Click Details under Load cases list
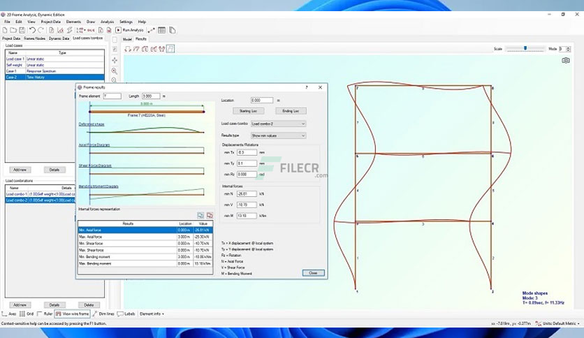Image resolution: width=584 pixels, height=338 pixels. pos(54,170)
